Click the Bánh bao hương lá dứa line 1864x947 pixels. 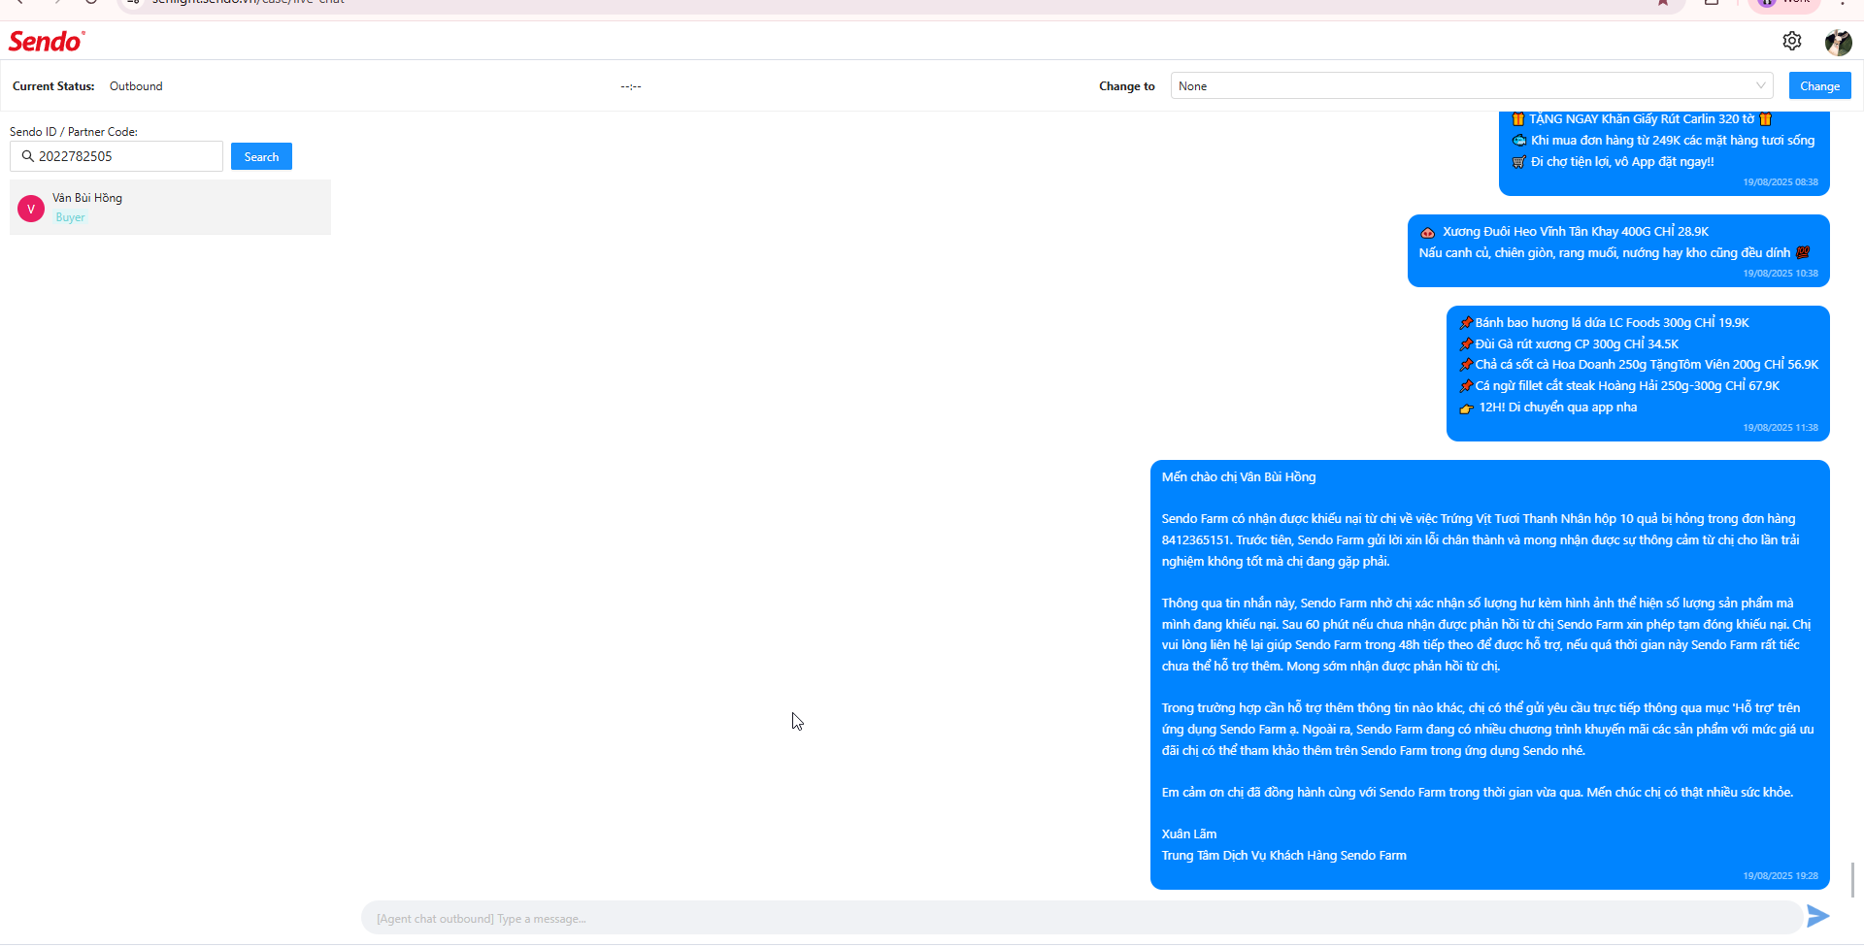[1604, 323]
